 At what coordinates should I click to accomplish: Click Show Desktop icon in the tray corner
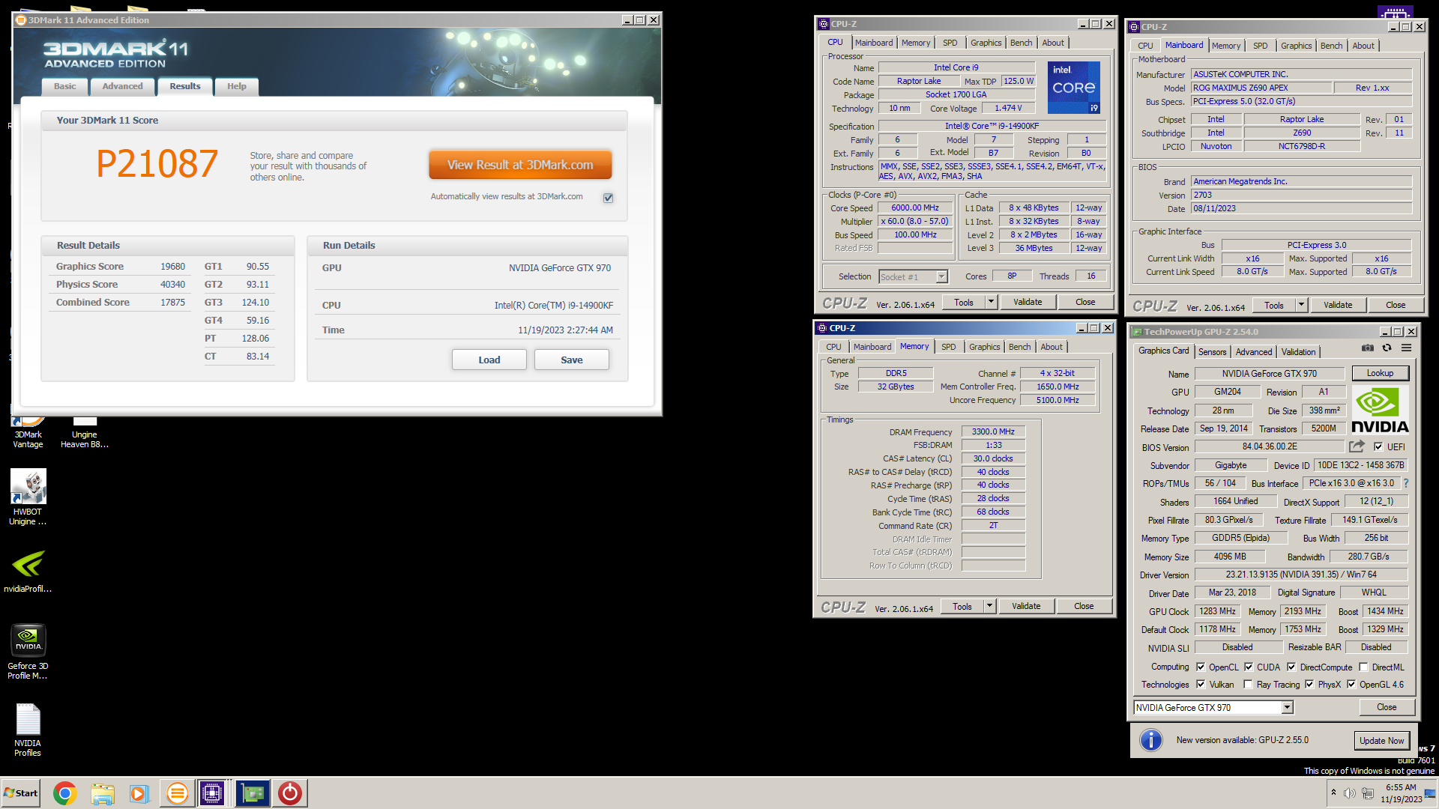pos(1432,793)
